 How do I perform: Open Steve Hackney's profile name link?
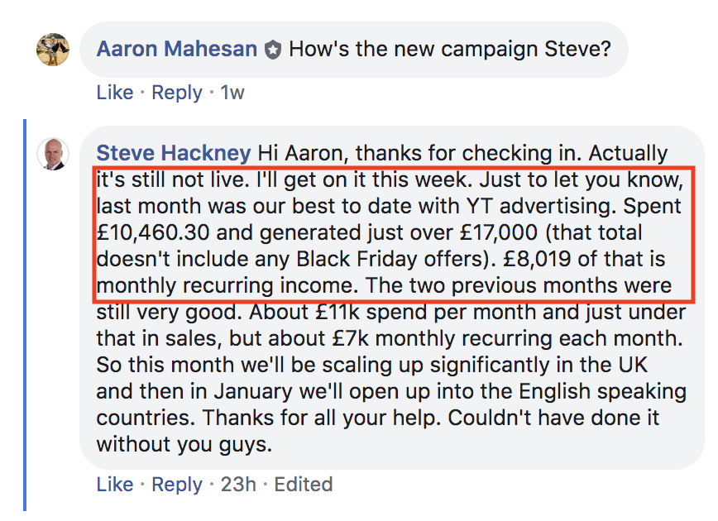coord(174,153)
